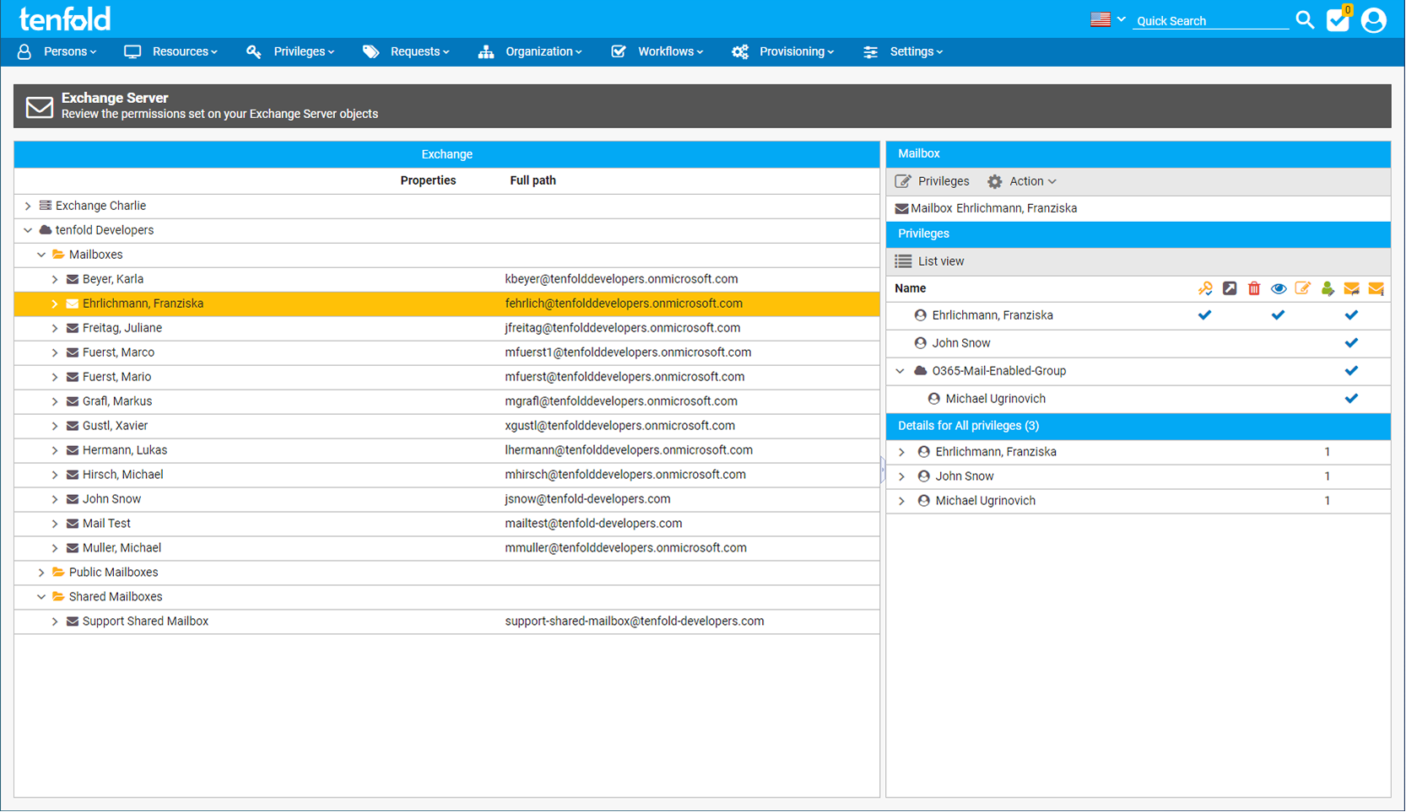Image resolution: width=1406 pixels, height=812 pixels.
Task: Click the last envelope column icon
Action: pos(1376,288)
